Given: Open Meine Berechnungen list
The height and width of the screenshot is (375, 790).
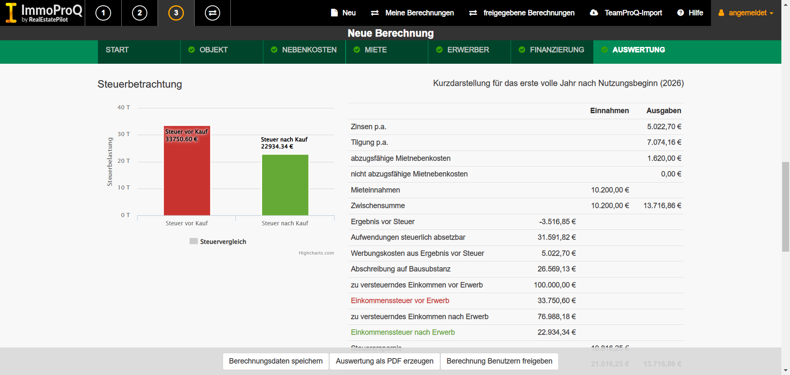Looking at the screenshot, I should click(x=412, y=13).
